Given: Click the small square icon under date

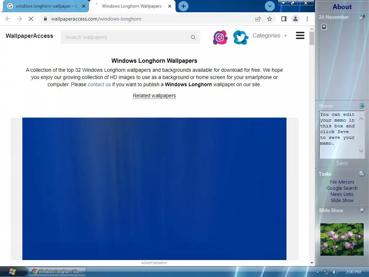Looking at the screenshot, I should [324, 27].
